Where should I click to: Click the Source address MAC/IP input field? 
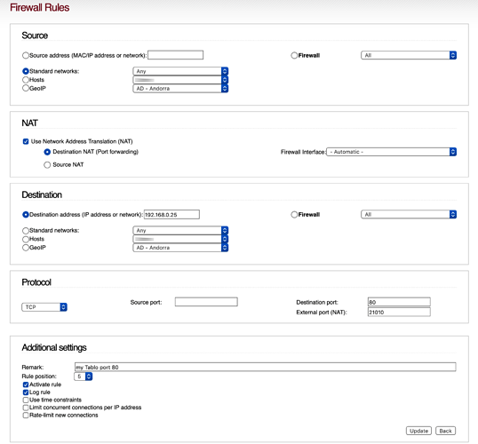point(175,55)
